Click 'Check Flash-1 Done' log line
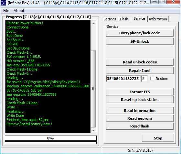 (22, 69)
